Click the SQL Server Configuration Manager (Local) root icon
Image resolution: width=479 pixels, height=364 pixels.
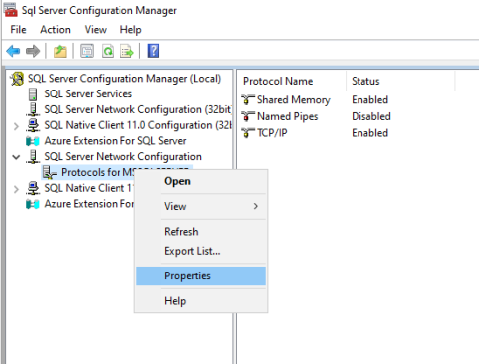pos(17,79)
